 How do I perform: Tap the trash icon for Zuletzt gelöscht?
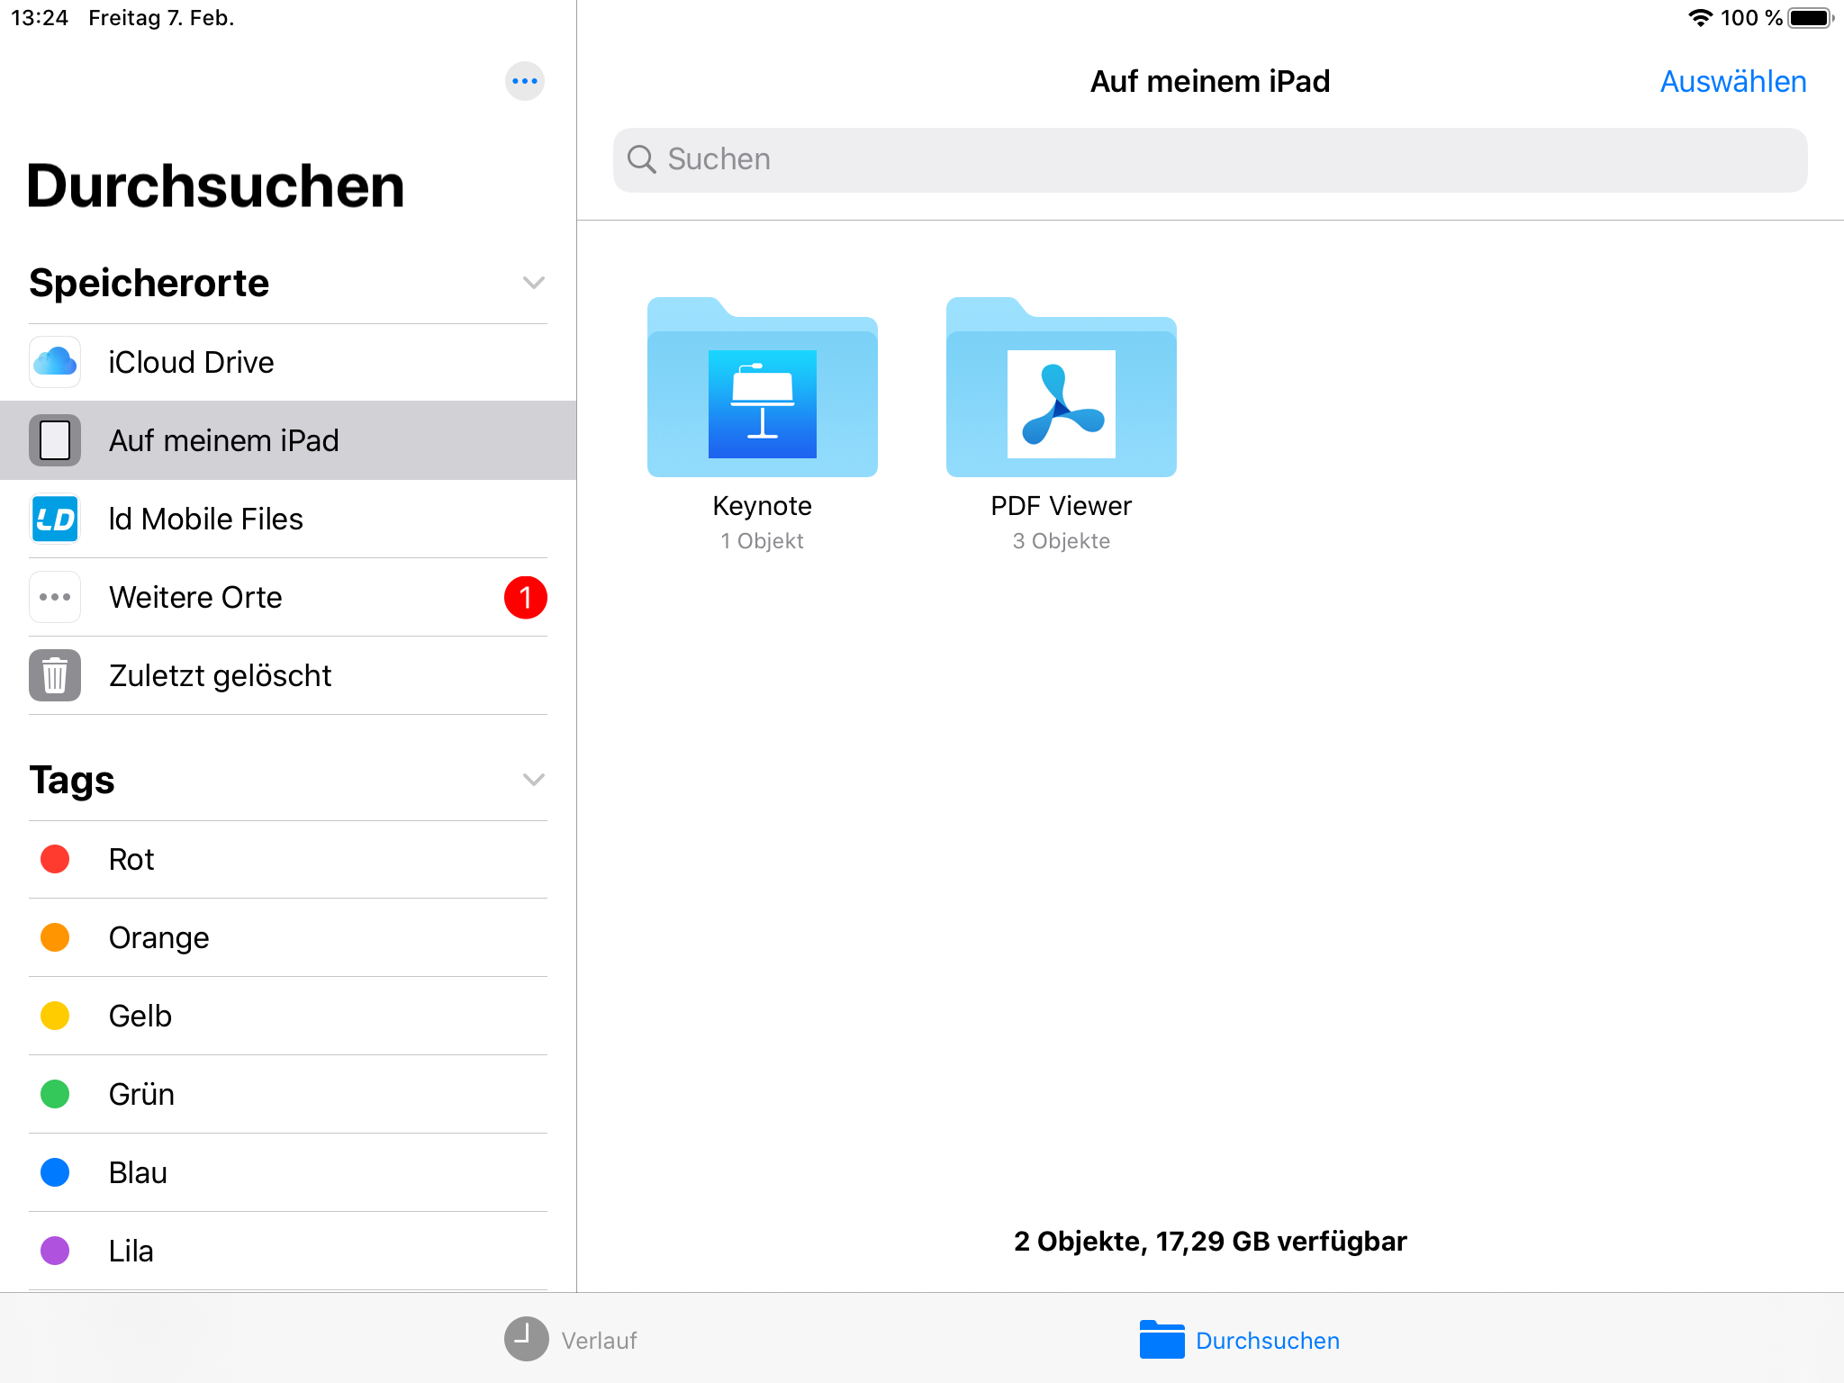[x=55, y=675]
